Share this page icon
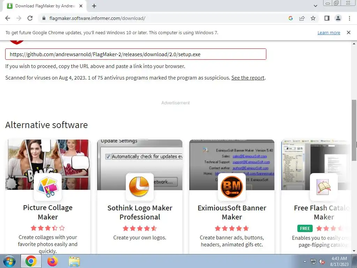Viewport: 357px width, 268px height. click(x=302, y=18)
